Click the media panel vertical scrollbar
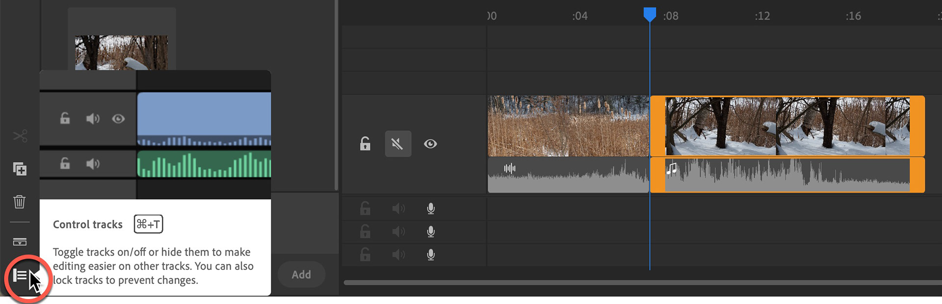Image resolution: width=942 pixels, height=304 pixels. coord(336,95)
